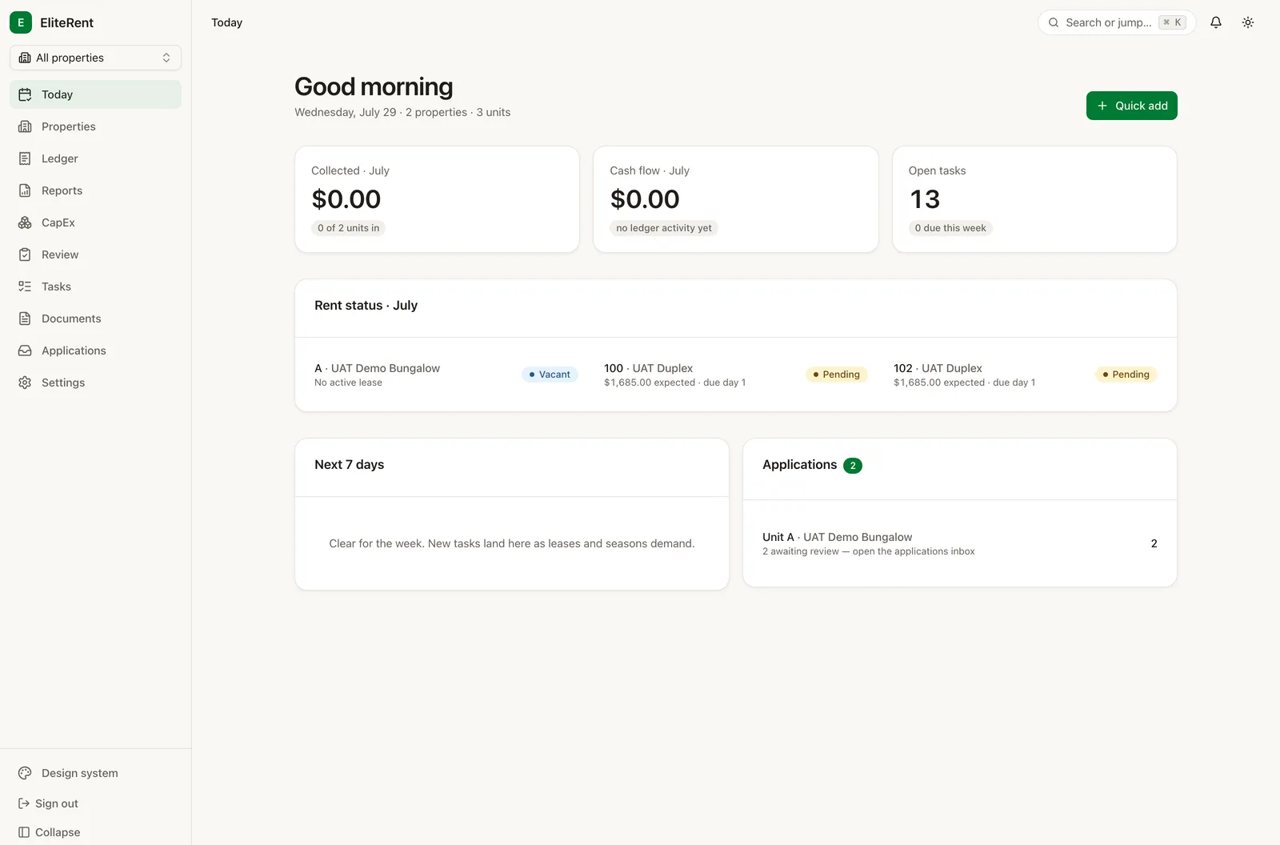Click the Applications inbox icon
Viewport: 1280px width, 845px height.
tap(25, 350)
